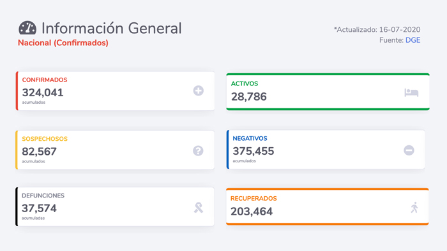Click the 375,455 negatives number
The height and width of the screenshot is (251, 447).
coord(254,151)
